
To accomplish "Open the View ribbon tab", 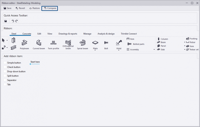I will click(50, 34).
